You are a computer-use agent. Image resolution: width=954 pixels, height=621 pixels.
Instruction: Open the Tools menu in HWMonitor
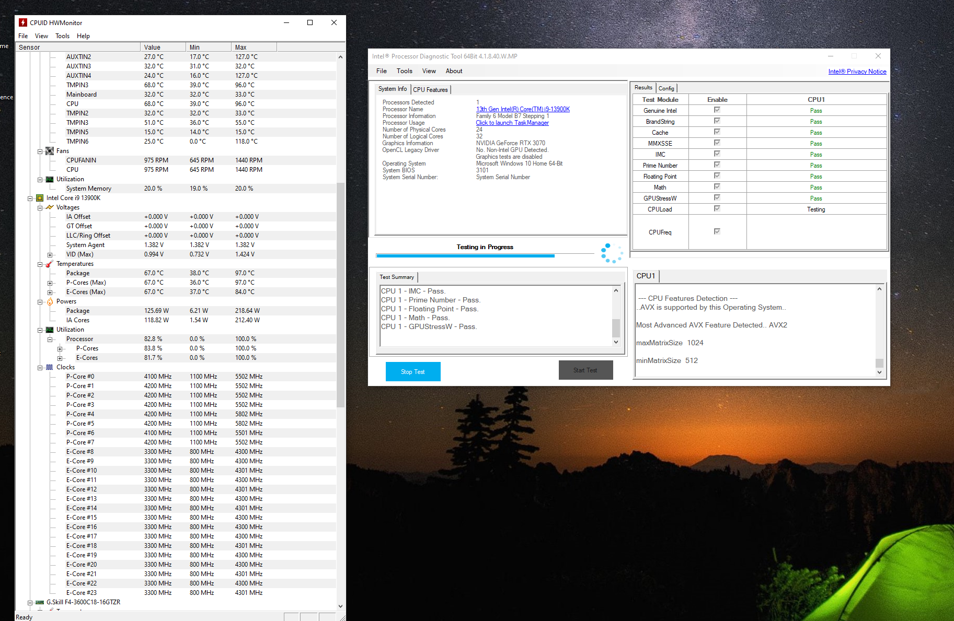click(62, 36)
